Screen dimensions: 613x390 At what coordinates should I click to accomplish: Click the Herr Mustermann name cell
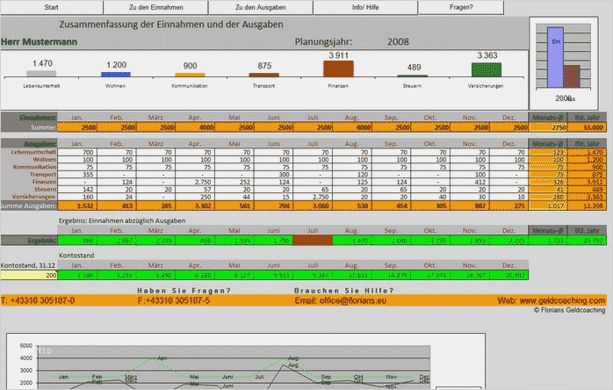point(40,42)
